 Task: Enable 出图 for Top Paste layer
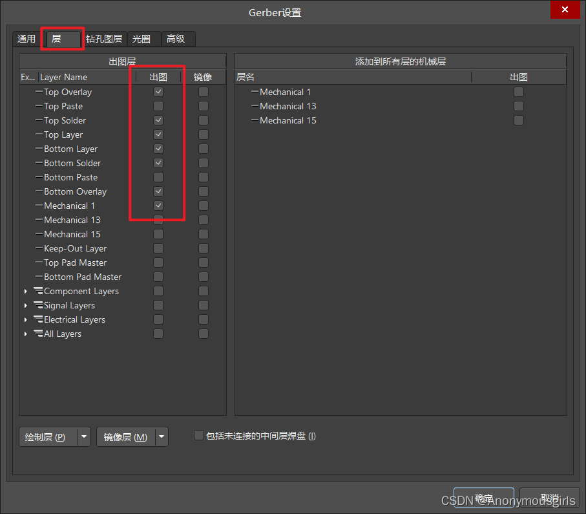coord(158,106)
